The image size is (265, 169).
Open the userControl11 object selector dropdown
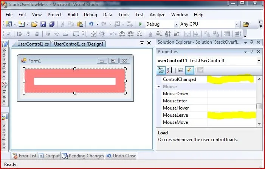click(x=259, y=61)
